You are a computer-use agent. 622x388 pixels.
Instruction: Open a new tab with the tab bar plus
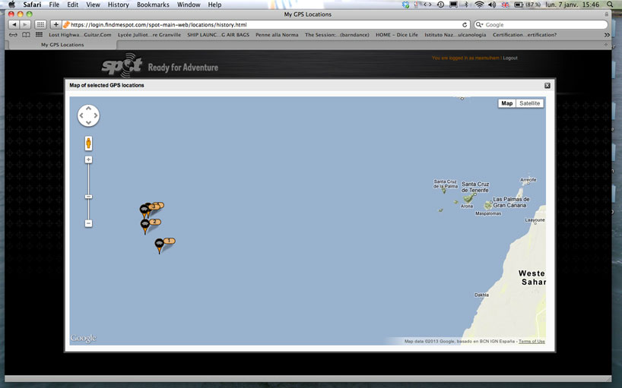tap(605, 45)
